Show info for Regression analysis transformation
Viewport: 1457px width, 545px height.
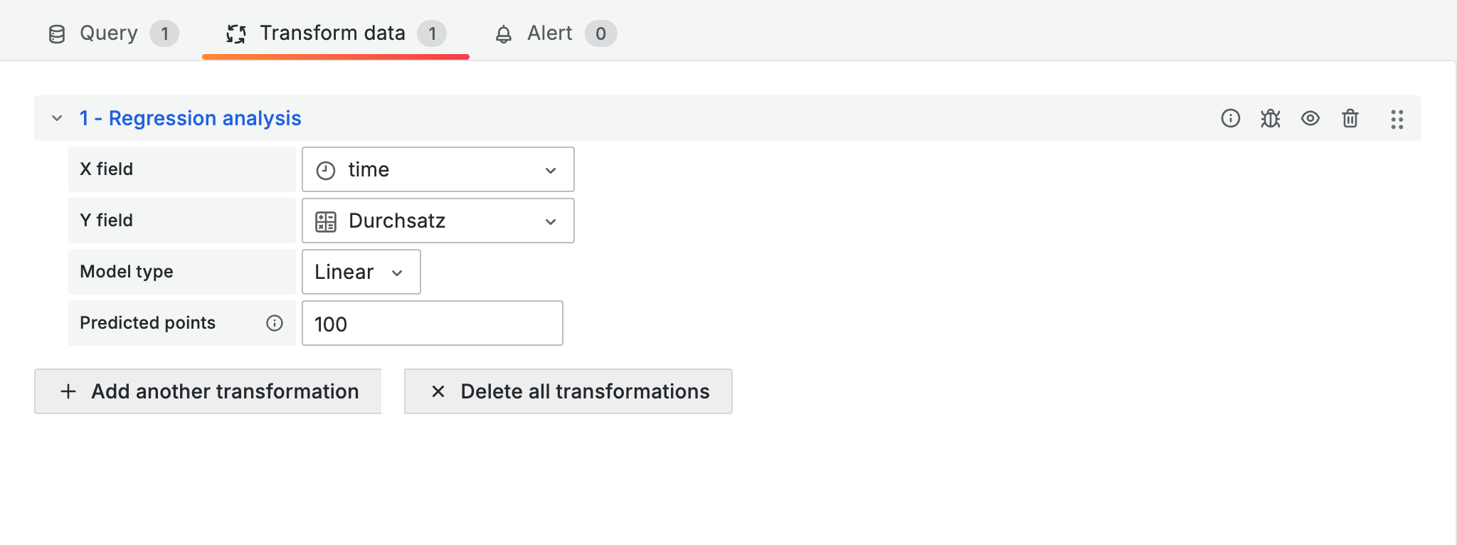1230,118
